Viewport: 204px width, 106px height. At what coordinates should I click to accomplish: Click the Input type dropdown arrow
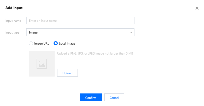tap(131, 33)
